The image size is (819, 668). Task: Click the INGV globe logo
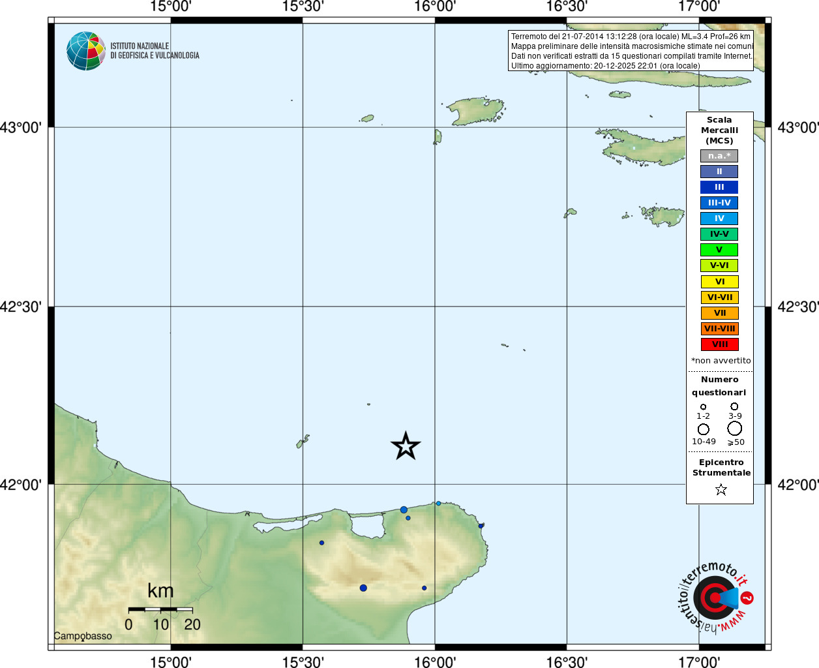pyautogui.click(x=86, y=51)
